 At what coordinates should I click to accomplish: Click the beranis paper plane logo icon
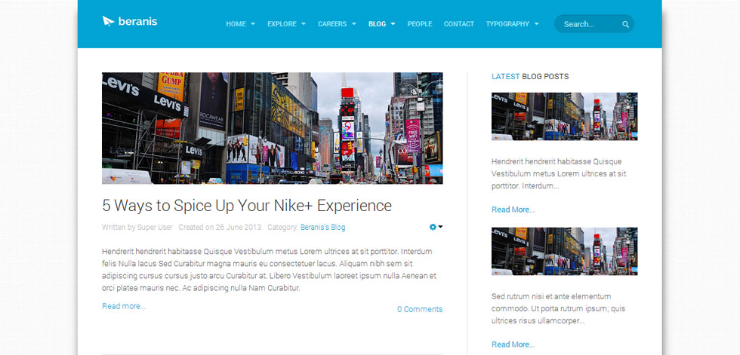108,21
